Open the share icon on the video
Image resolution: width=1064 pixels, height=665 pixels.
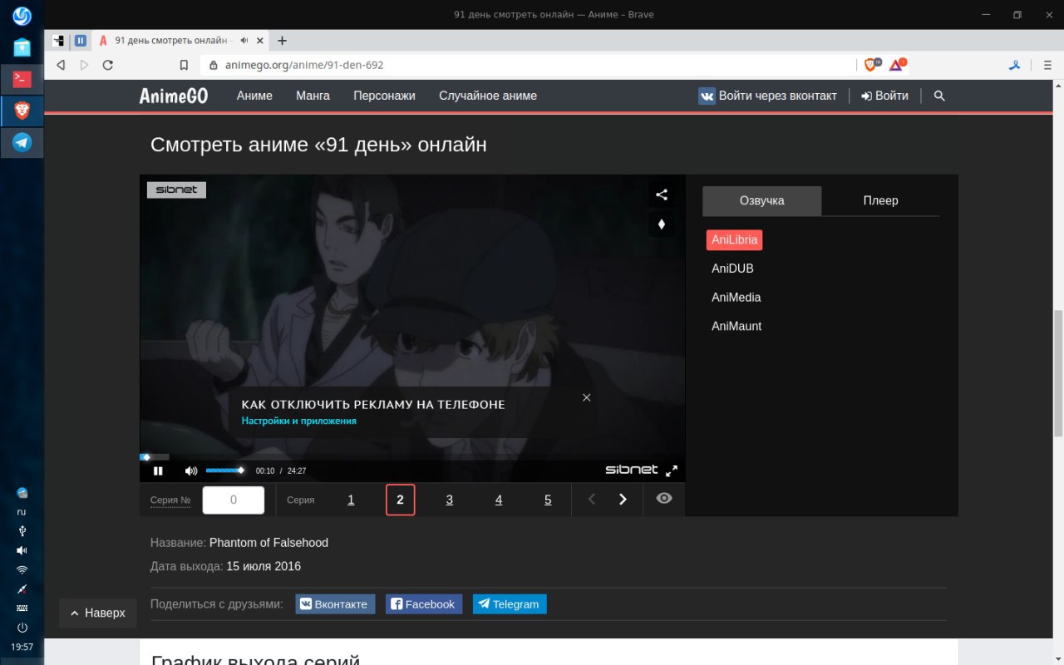point(662,195)
